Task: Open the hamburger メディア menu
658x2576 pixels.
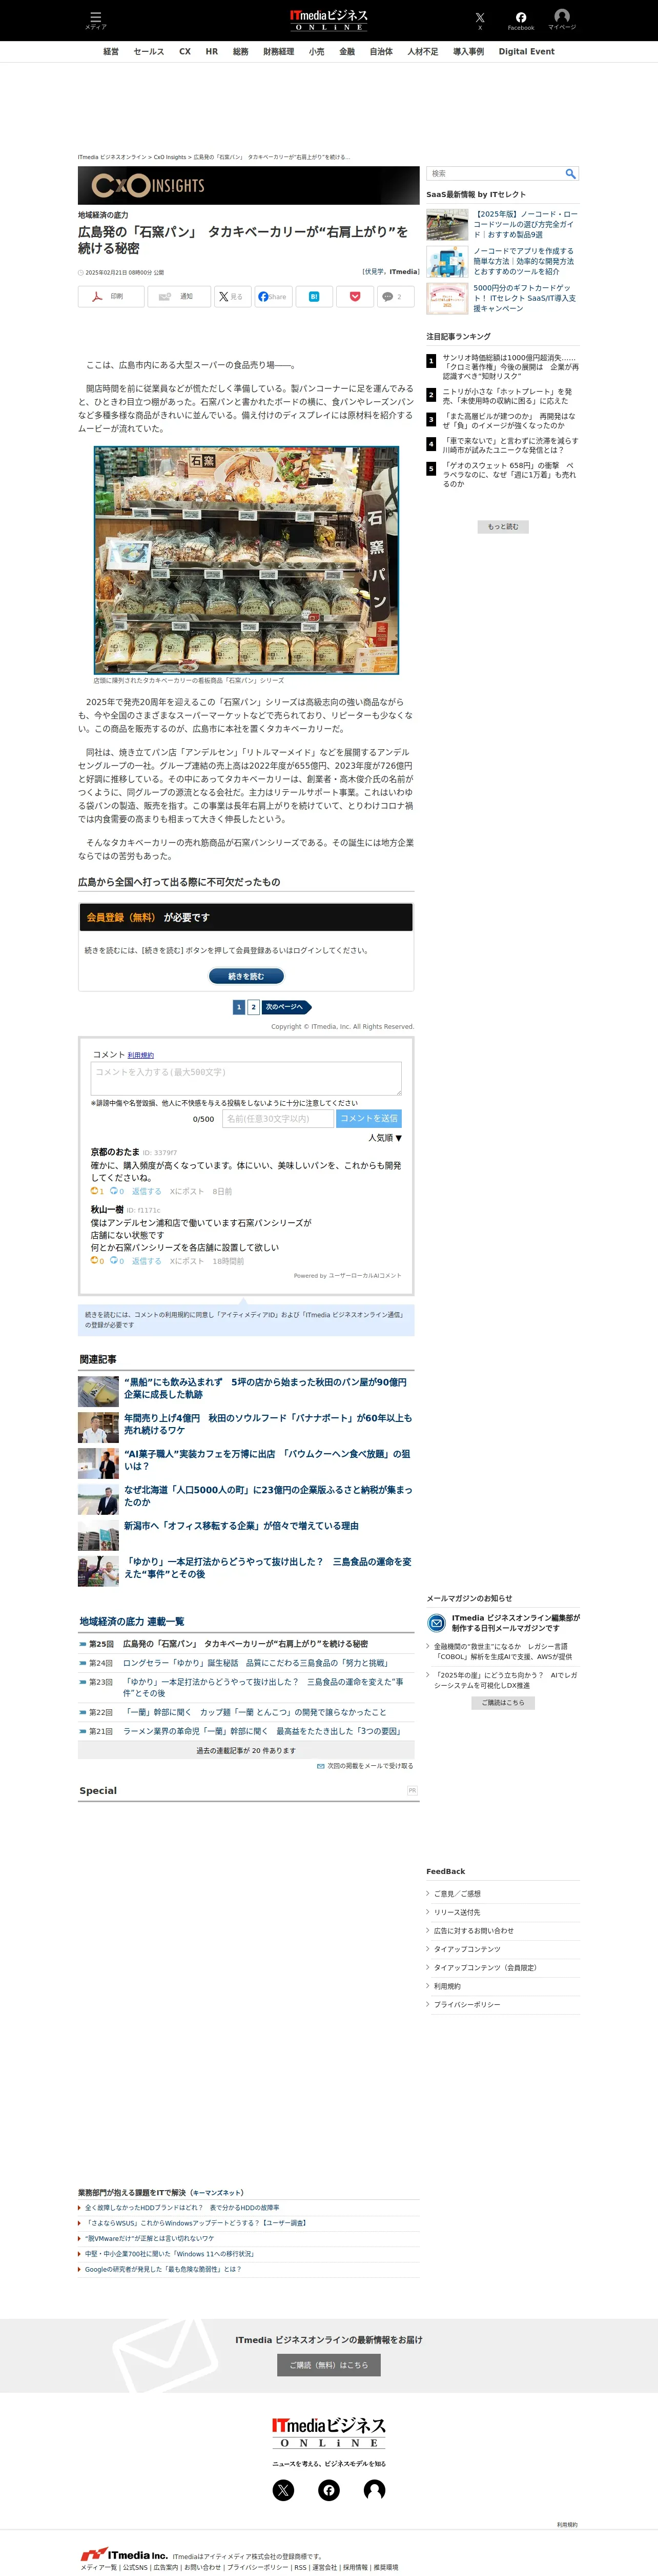Action: 95,19
